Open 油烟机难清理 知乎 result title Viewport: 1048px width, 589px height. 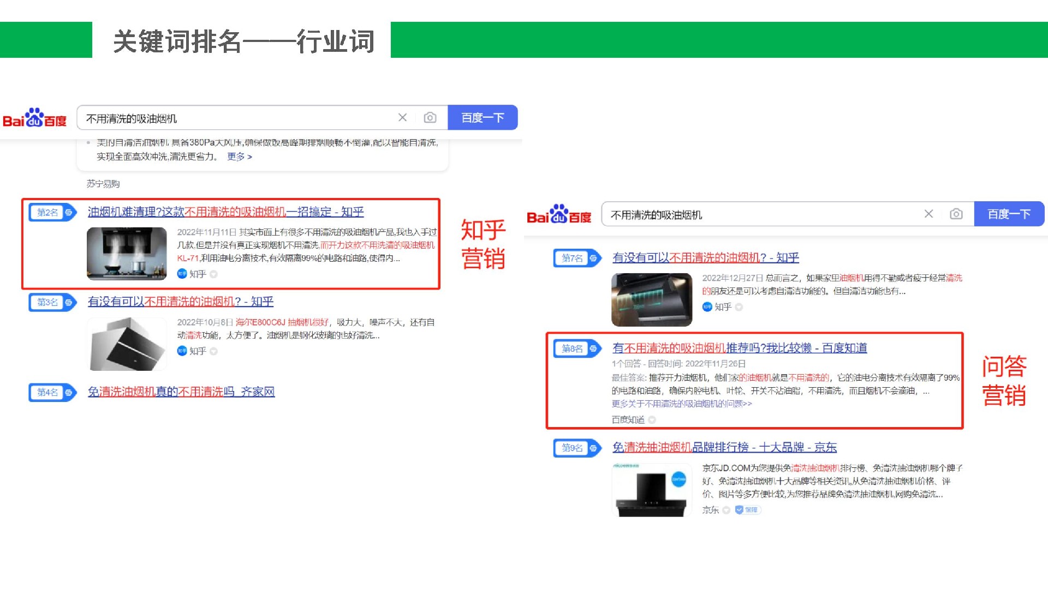pos(225,212)
